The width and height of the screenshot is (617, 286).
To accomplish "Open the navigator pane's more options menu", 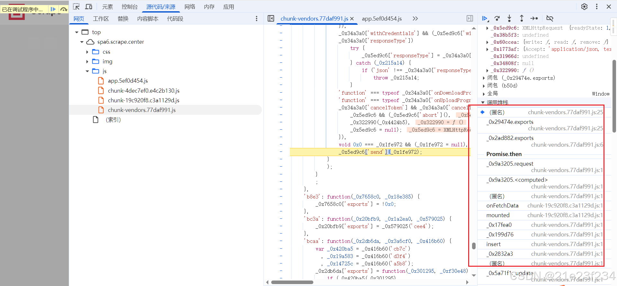I will point(256,19).
